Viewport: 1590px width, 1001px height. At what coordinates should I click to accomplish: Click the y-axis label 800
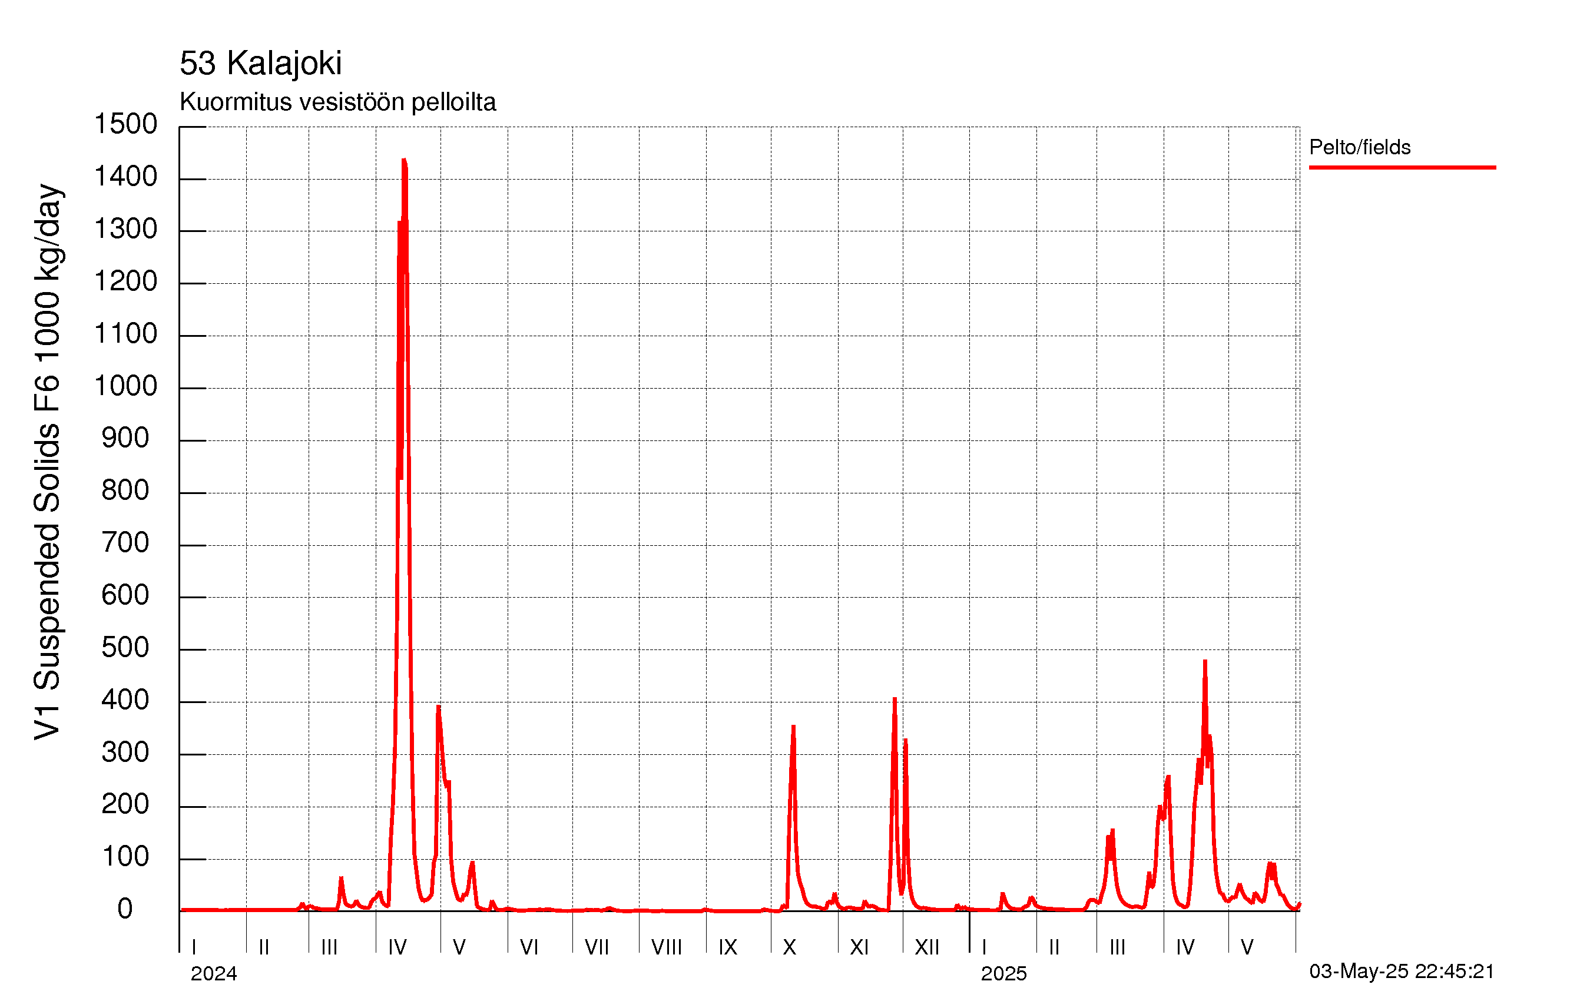tap(125, 490)
